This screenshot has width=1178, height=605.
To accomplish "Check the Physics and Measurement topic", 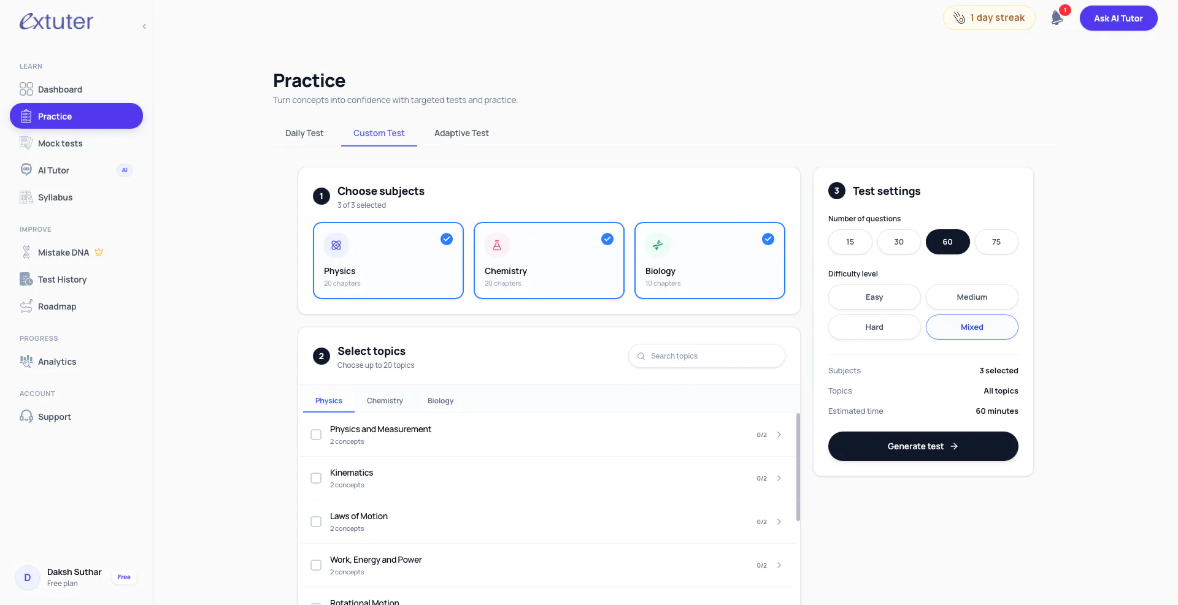I will coord(316,435).
